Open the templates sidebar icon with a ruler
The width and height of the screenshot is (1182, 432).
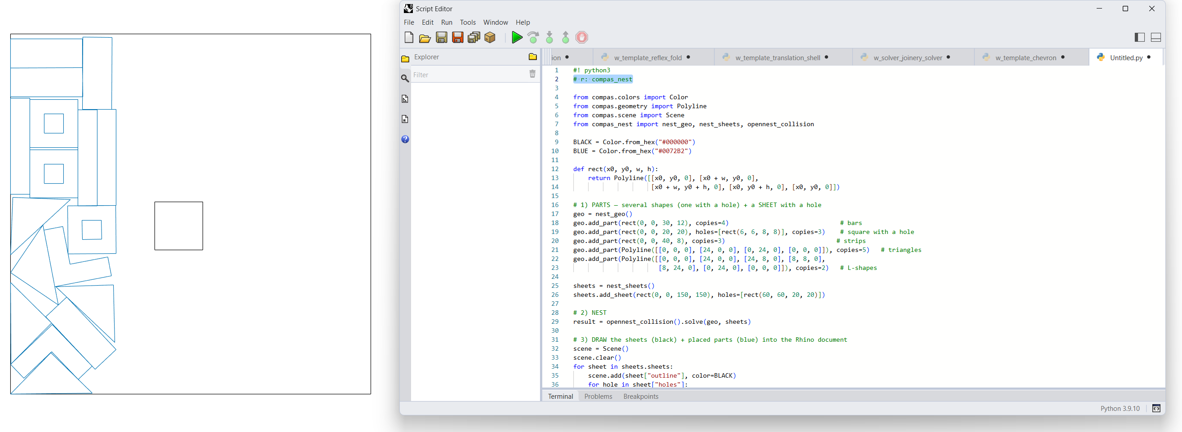coord(405,99)
